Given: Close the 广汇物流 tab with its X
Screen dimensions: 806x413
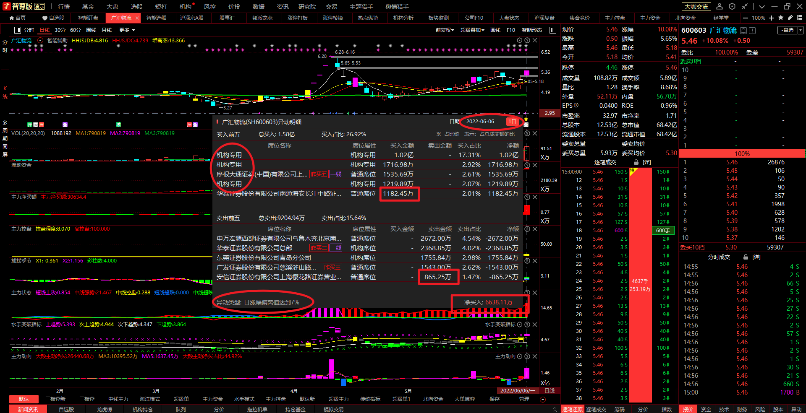Looking at the screenshot, I should click(137, 18).
